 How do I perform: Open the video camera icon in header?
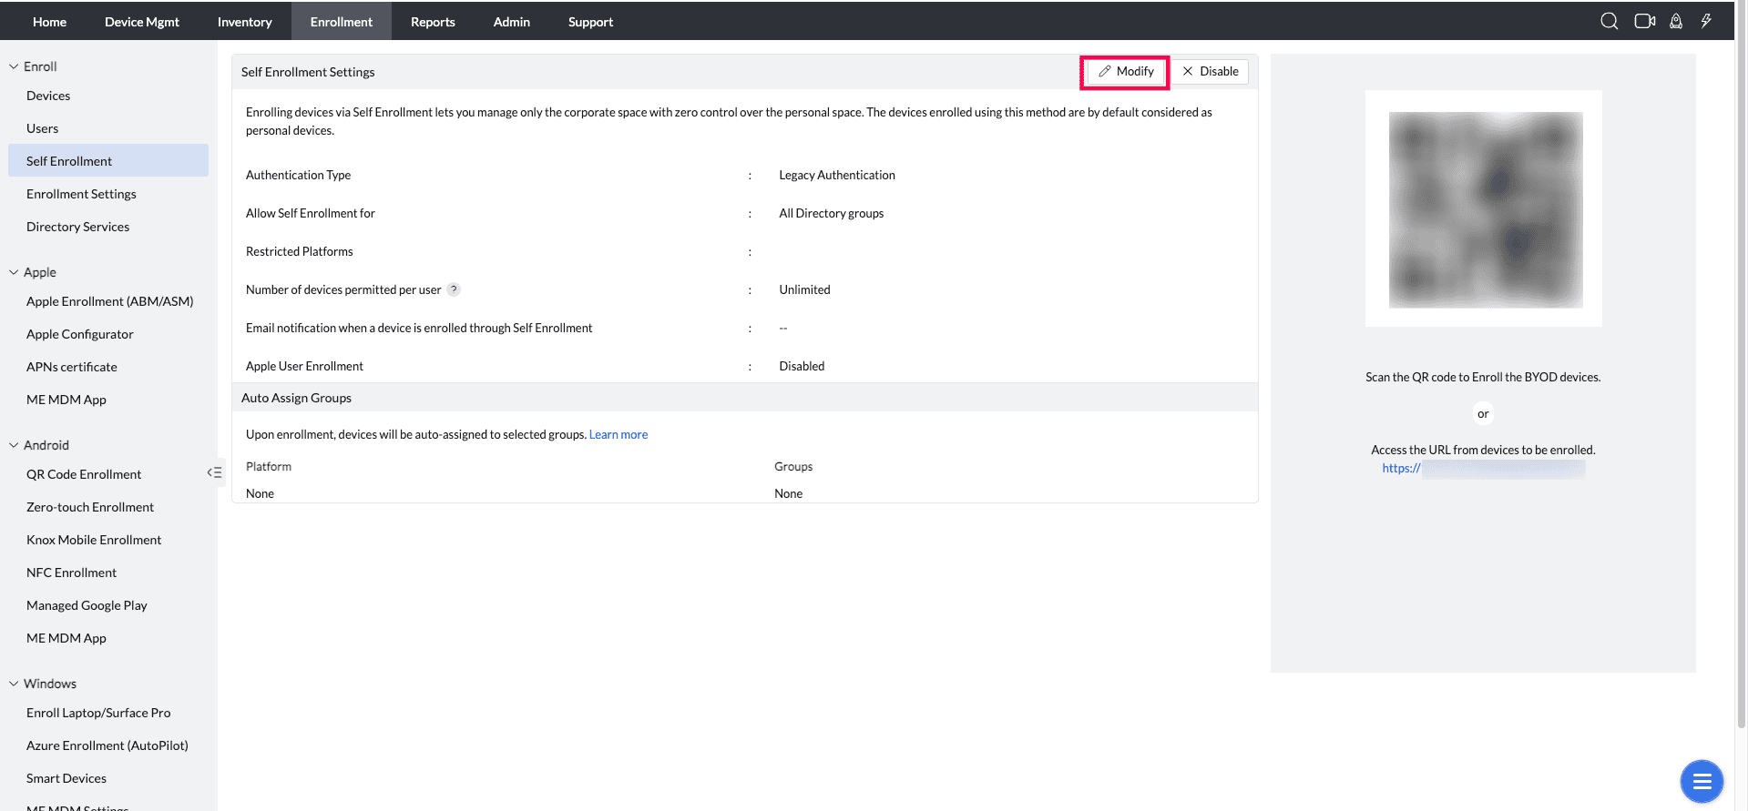(1644, 21)
